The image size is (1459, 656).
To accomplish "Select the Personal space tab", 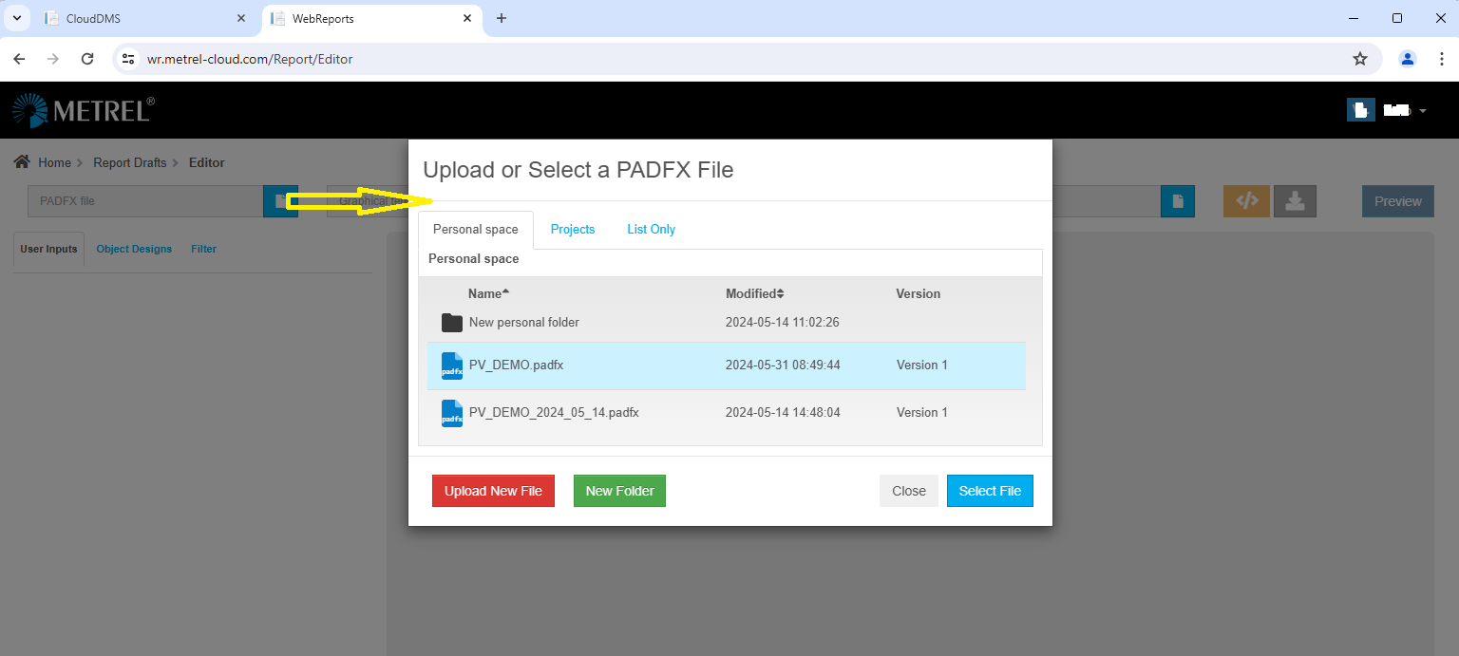I will click(x=475, y=229).
